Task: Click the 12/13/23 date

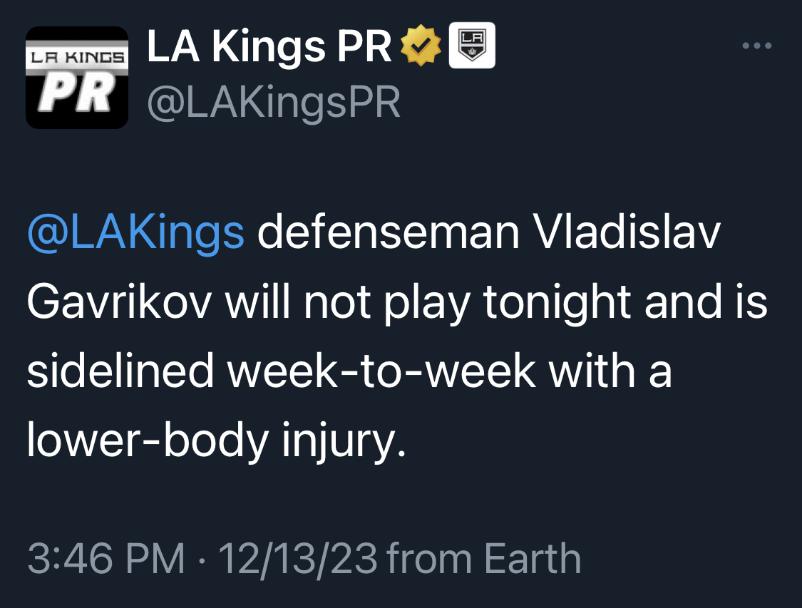Action: pos(298,560)
